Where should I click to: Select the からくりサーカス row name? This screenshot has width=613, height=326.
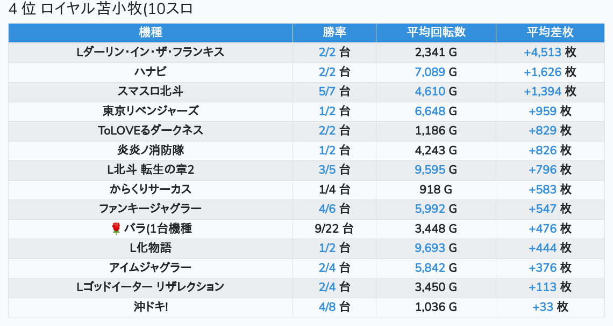pyautogui.click(x=151, y=189)
